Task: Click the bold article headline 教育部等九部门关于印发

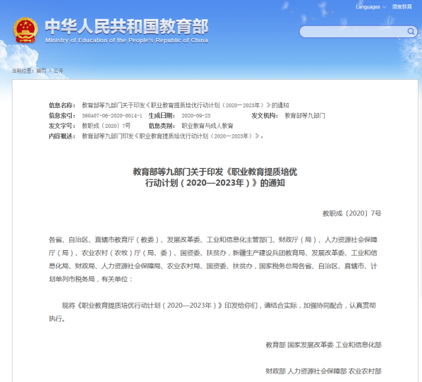Action: coord(215,177)
